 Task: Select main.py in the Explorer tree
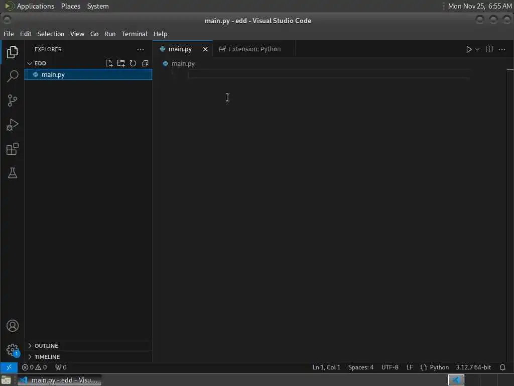click(88, 74)
